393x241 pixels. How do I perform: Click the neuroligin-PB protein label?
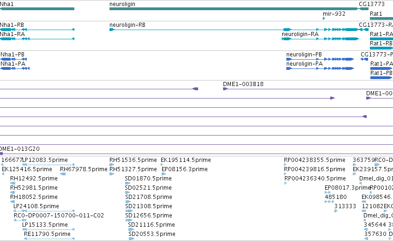(x=304, y=55)
